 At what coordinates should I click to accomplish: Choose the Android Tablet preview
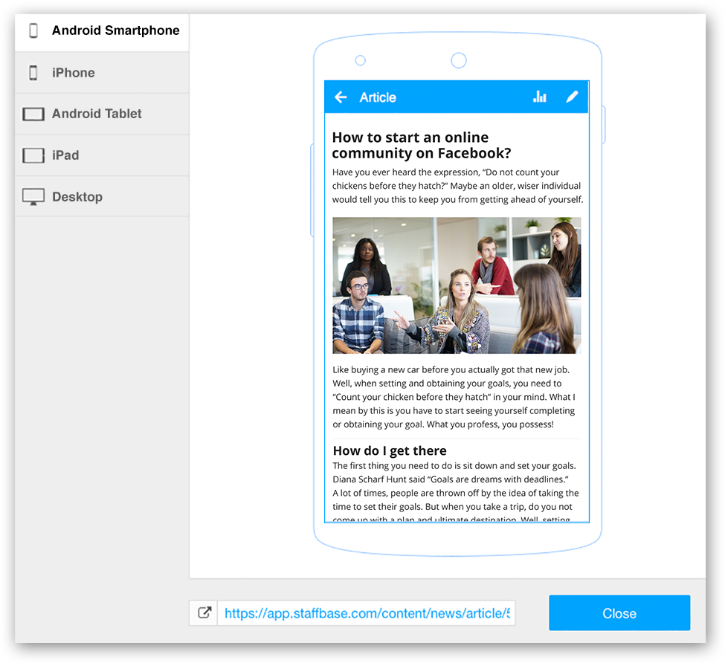pos(102,114)
